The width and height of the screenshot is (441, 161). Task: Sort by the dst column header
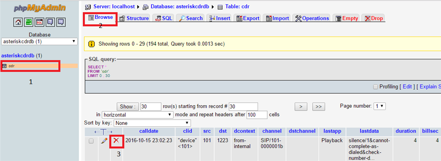222,131
